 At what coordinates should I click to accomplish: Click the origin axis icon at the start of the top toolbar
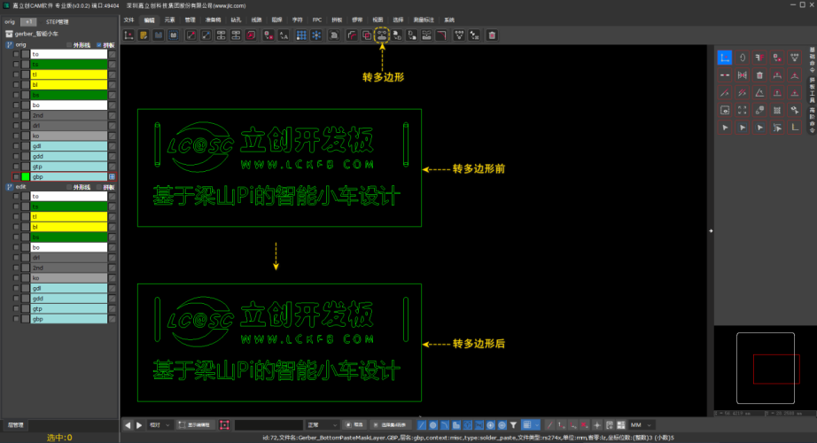pyautogui.click(x=128, y=35)
